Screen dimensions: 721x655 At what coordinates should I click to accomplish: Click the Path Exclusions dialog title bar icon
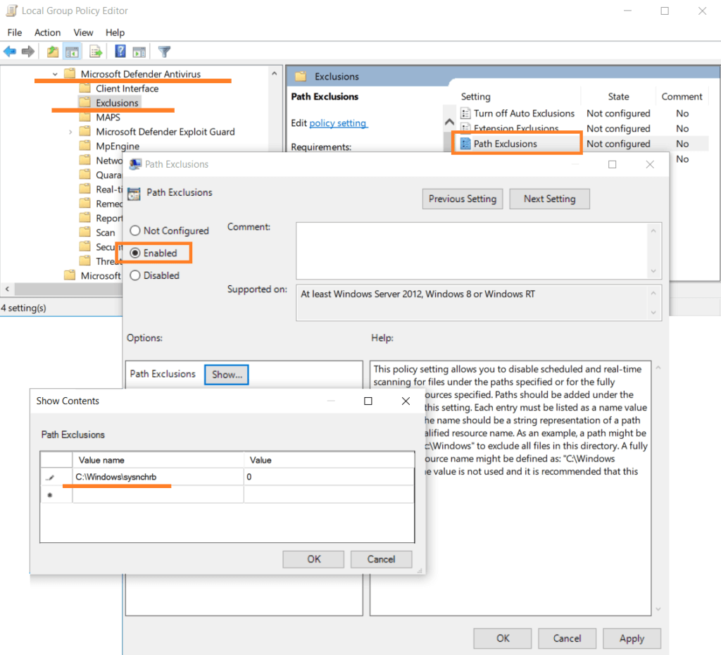[135, 164]
